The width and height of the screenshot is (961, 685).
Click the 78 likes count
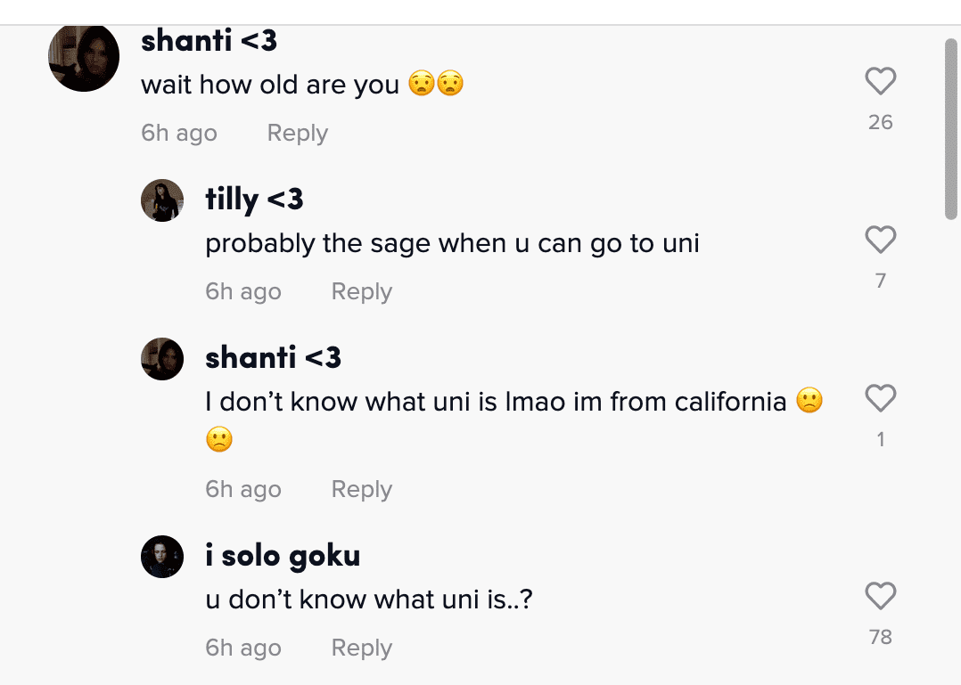880,637
